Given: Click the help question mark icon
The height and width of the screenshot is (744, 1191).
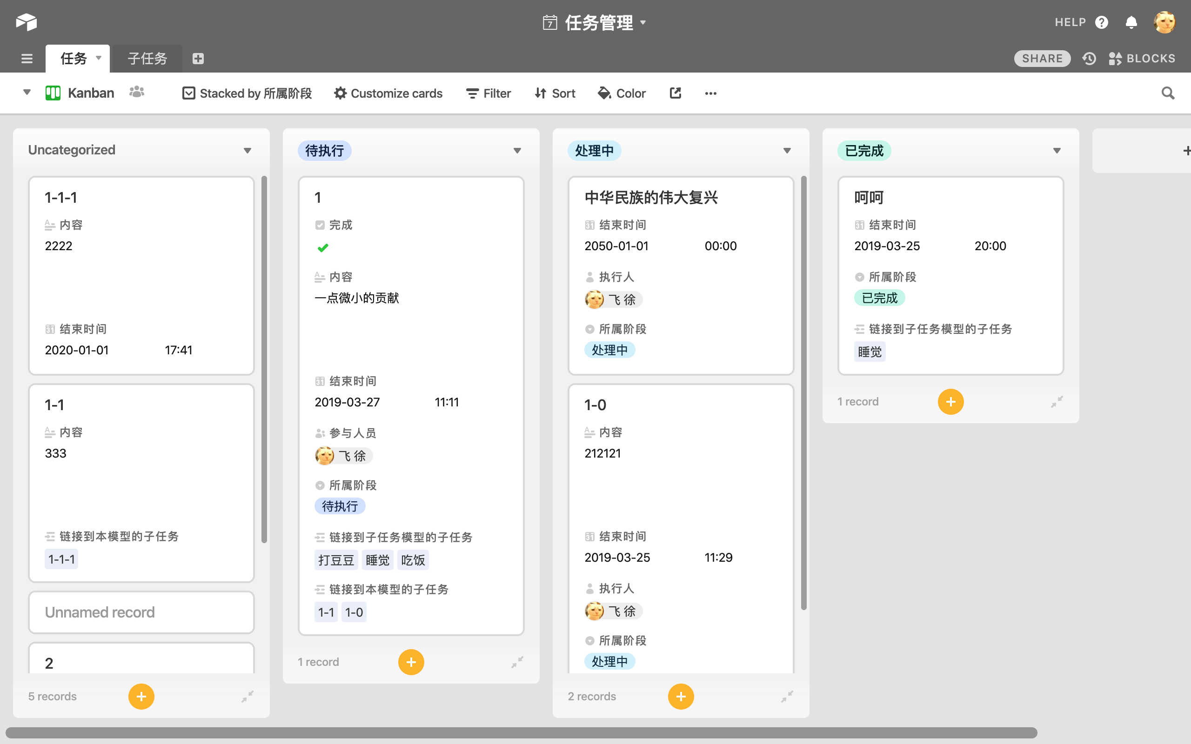Looking at the screenshot, I should click(x=1101, y=23).
